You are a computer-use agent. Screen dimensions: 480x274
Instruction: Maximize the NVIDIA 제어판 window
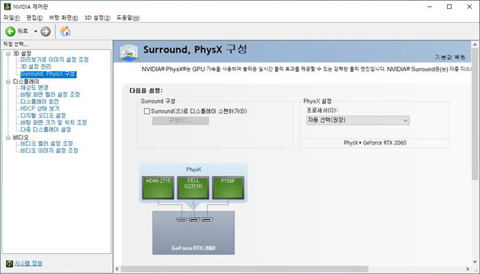point(449,6)
